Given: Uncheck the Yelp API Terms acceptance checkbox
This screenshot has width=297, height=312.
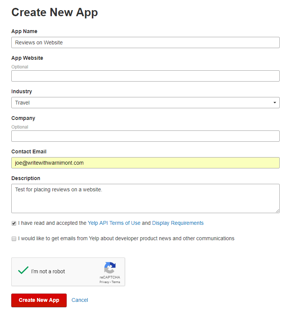Looking at the screenshot, I should point(14,223).
